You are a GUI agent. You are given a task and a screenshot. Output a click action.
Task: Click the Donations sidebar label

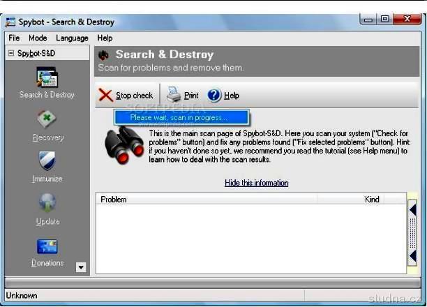tap(47, 263)
